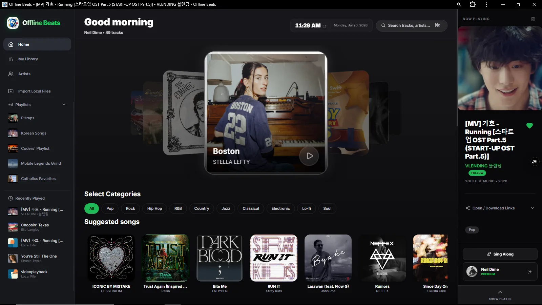Image resolution: width=542 pixels, height=305 pixels.
Task: Filter by Hip Hop category
Action: tap(154, 208)
